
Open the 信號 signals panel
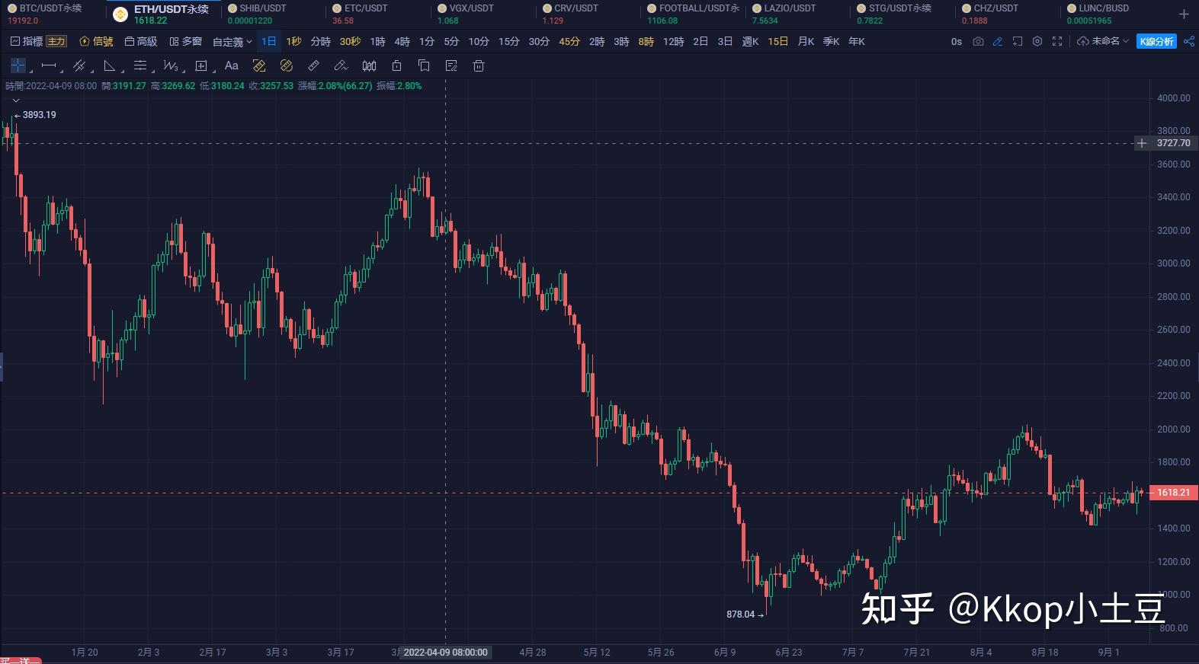point(96,41)
